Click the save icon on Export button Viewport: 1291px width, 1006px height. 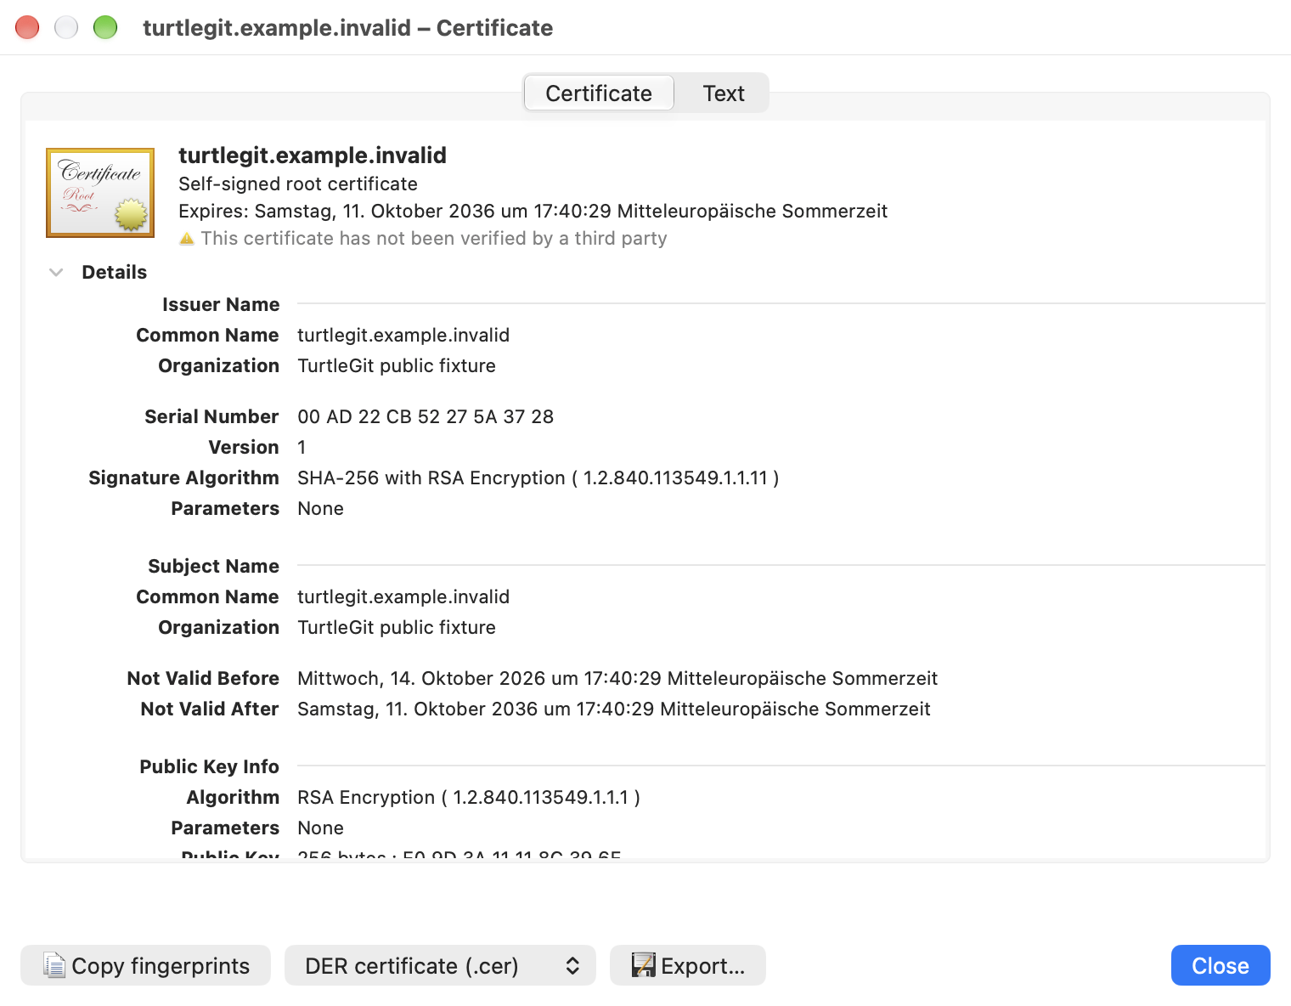click(x=643, y=965)
